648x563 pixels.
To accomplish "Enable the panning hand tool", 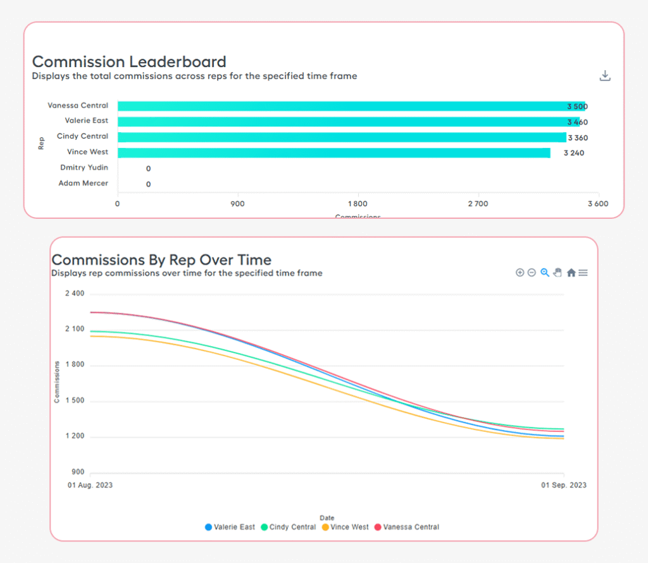I will [x=558, y=273].
